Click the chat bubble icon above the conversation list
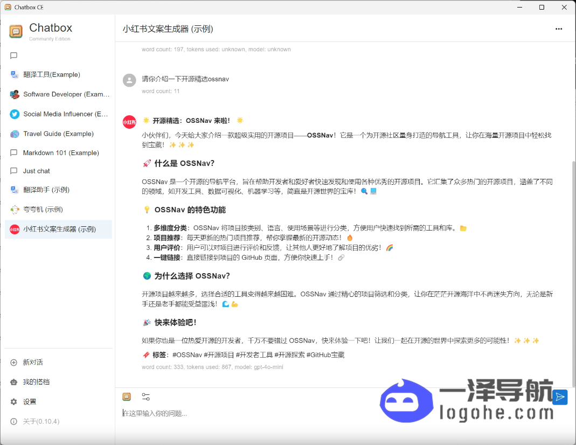Screen dimensions: 576x445 [x=13, y=55]
